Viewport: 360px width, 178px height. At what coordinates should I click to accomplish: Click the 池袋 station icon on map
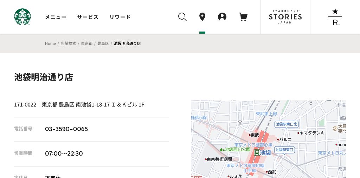coord(257,153)
